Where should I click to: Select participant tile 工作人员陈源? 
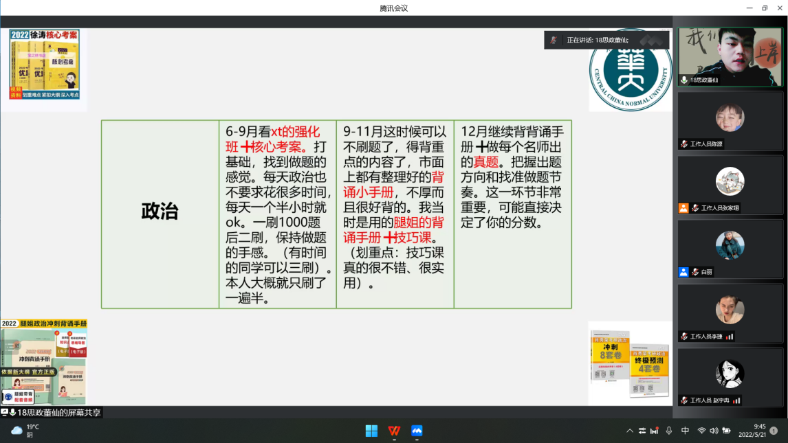click(x=730, y=120)
